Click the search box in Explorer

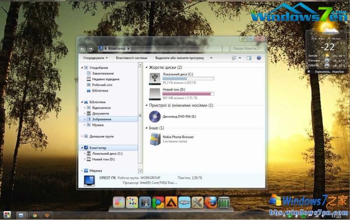coord(247,49)
